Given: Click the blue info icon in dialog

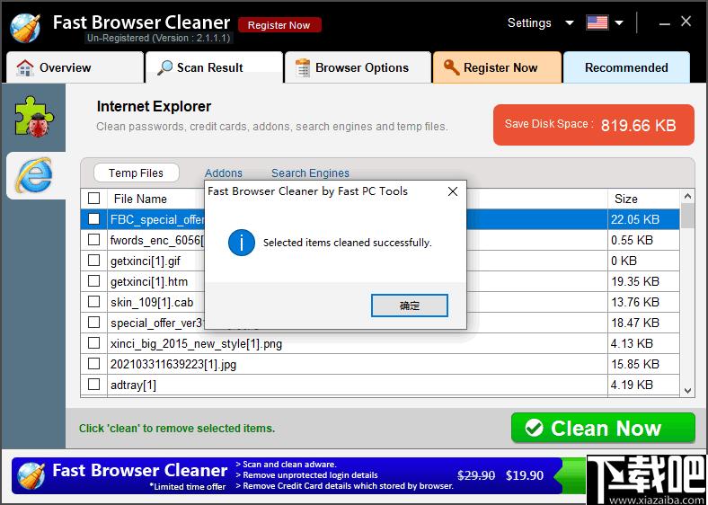Looking at the screenshot, I should click(242, 243).
